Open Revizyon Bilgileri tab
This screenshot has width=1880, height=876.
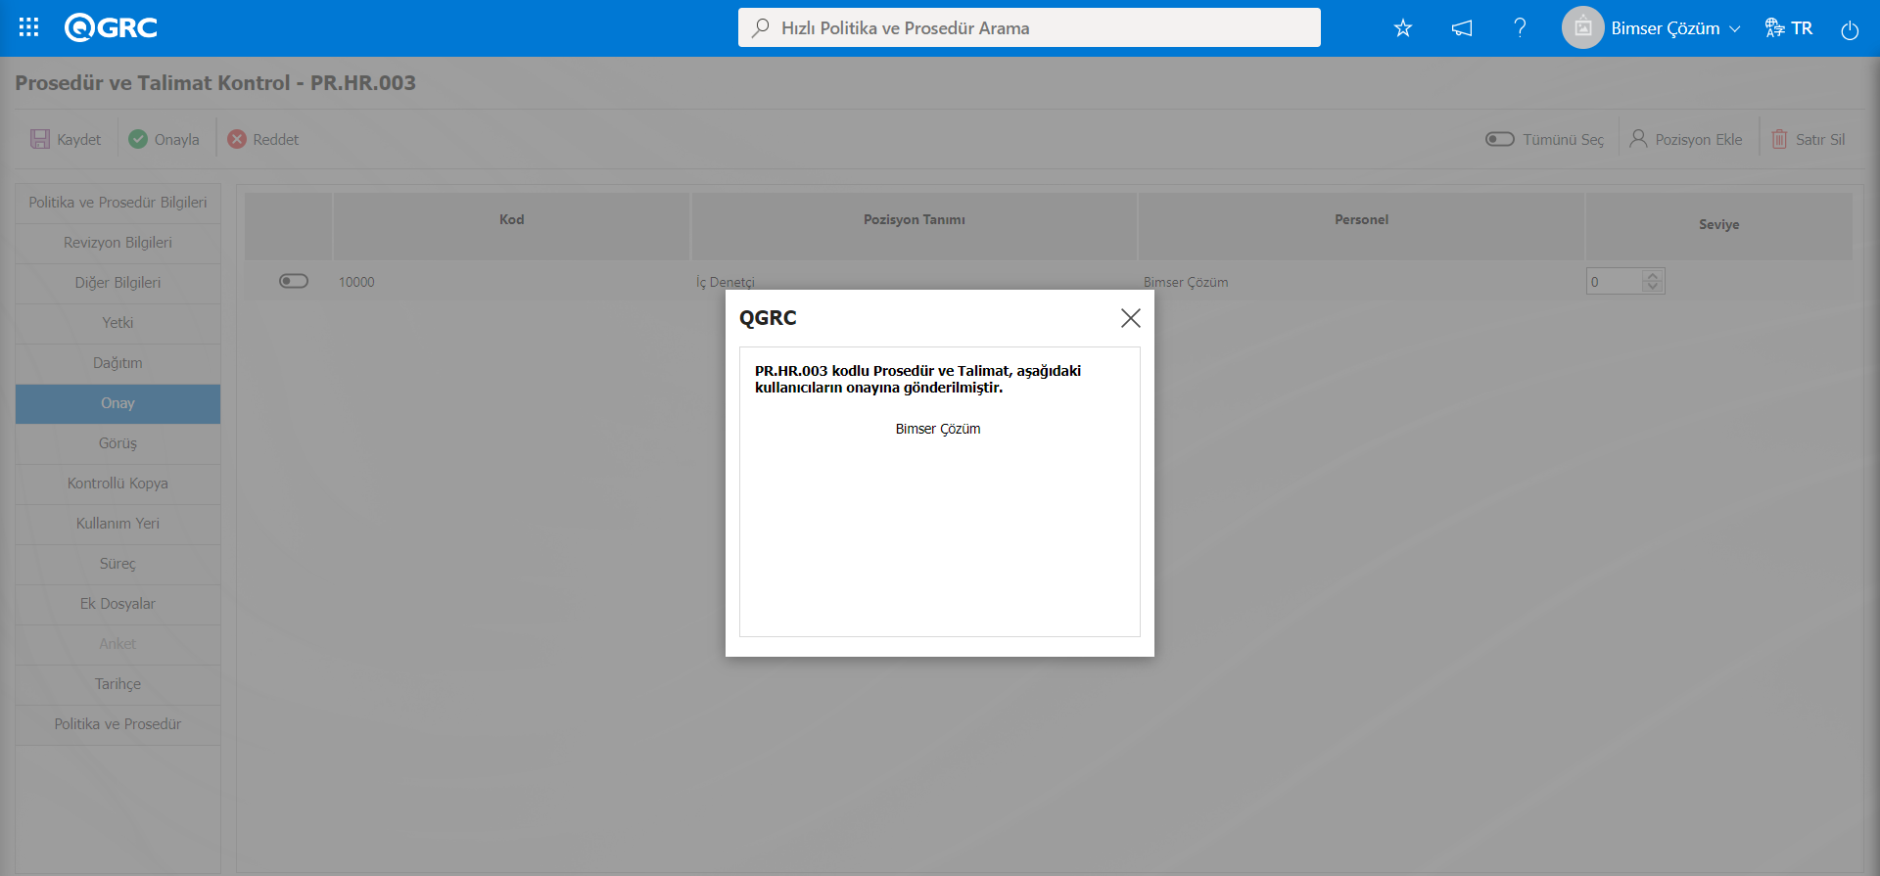[x=117, y=243]
